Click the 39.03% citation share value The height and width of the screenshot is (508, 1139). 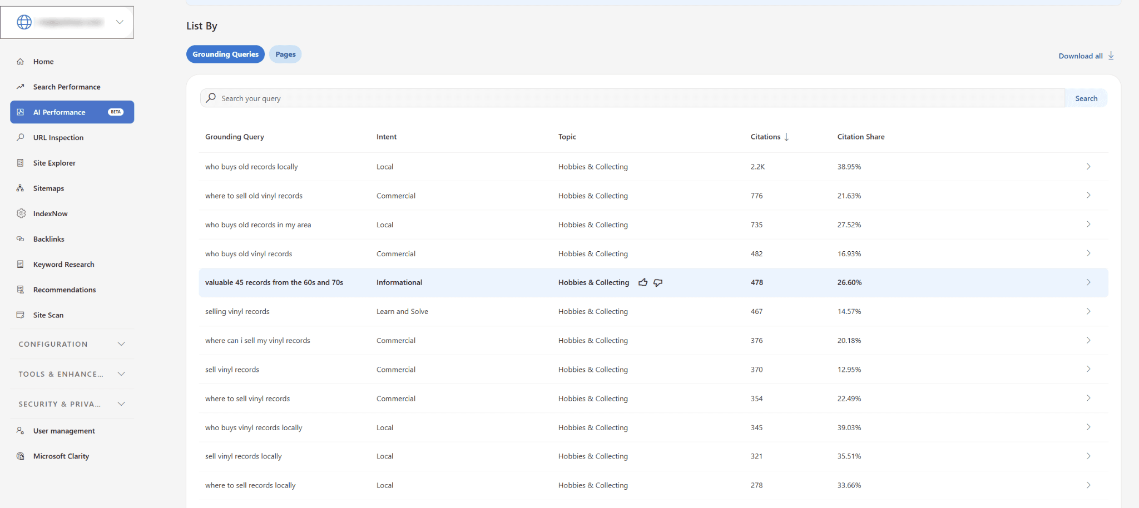(849, 427)
